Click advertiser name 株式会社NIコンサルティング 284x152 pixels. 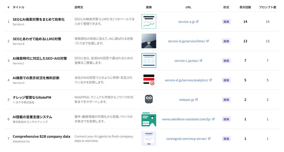pyautogui.click(x=30, y=122)
